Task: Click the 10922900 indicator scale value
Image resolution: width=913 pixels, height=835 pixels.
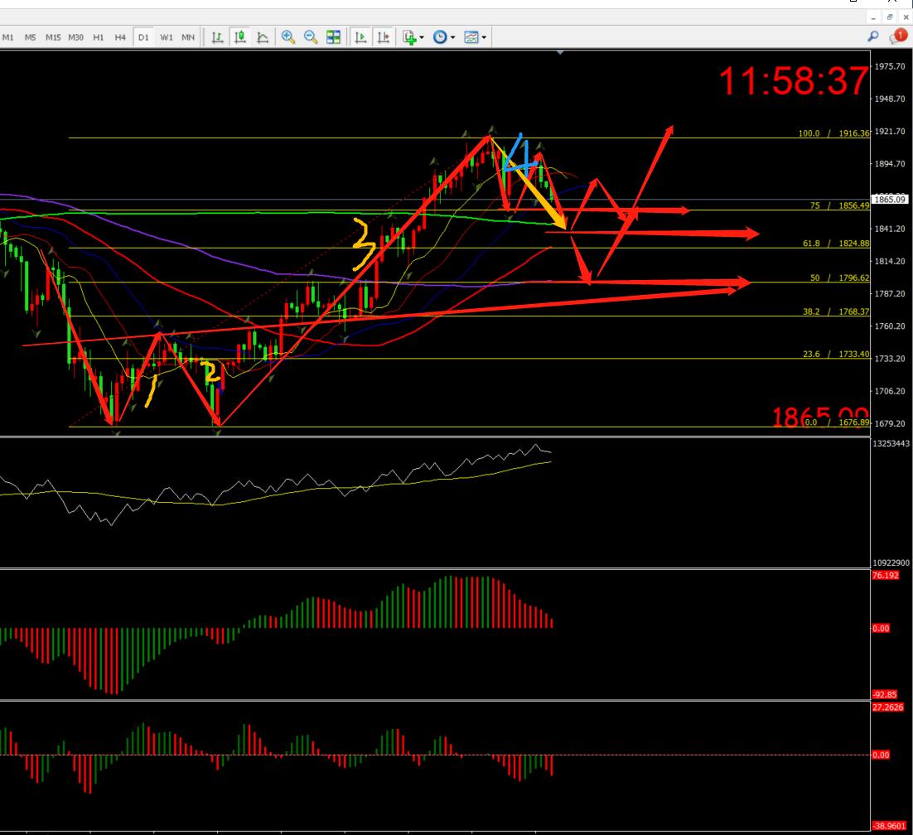Action: [891, 563]
